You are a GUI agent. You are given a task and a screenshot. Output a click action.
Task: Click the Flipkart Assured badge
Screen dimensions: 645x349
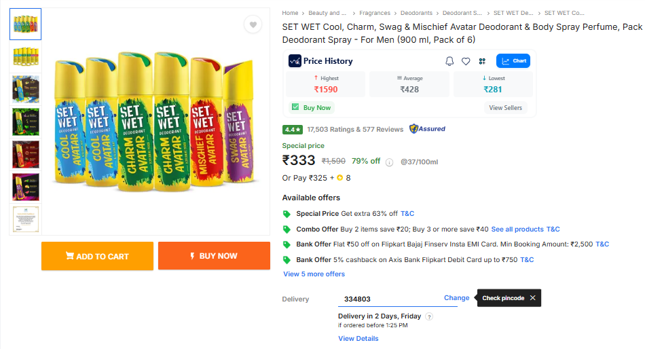click(427, 129)
